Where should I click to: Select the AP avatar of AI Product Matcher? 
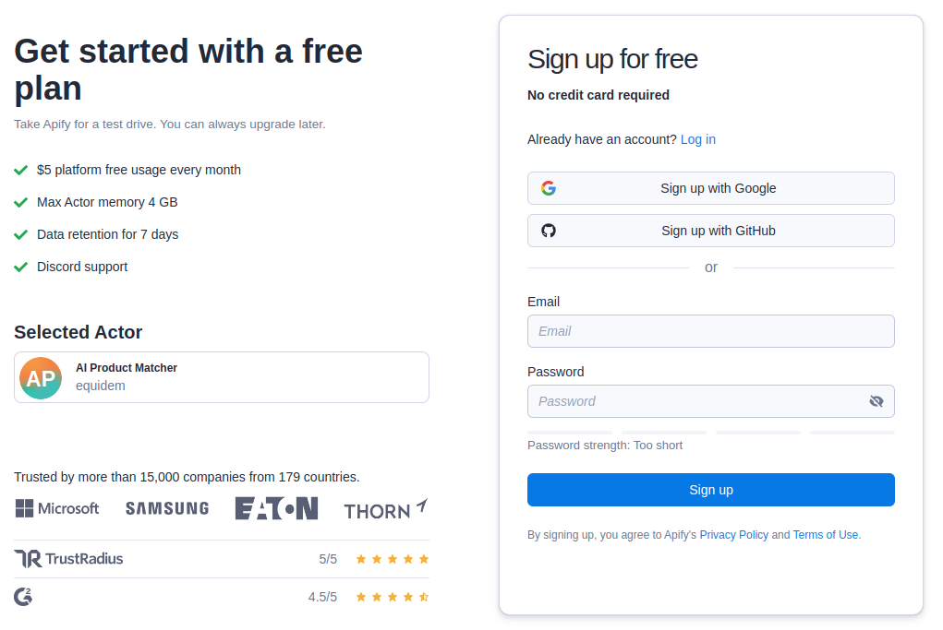[x=40, y=377]
